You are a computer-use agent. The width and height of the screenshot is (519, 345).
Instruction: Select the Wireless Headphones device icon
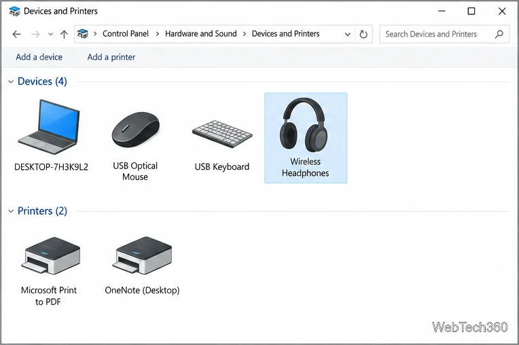point(304,124)
